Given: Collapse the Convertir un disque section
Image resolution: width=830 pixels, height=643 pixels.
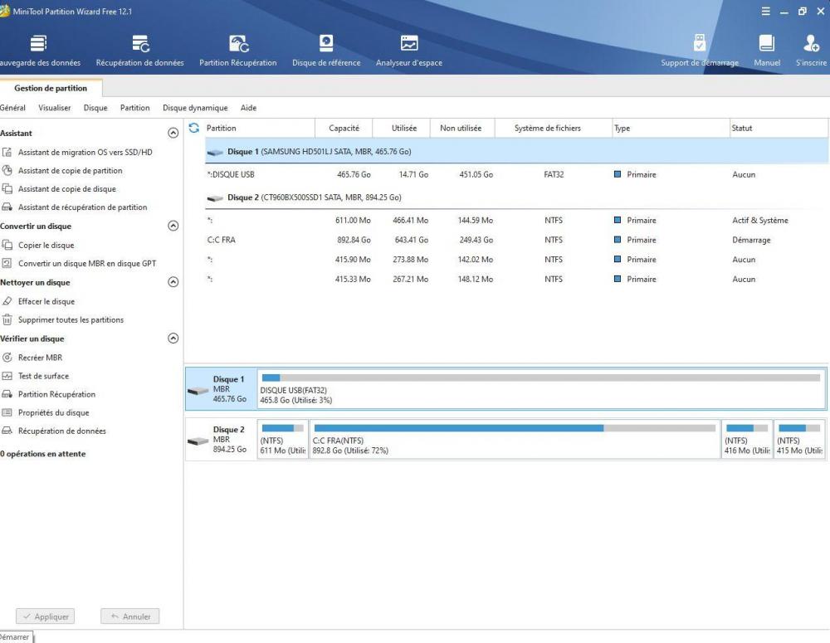Looking at the screenshot, I should (173, 226).
